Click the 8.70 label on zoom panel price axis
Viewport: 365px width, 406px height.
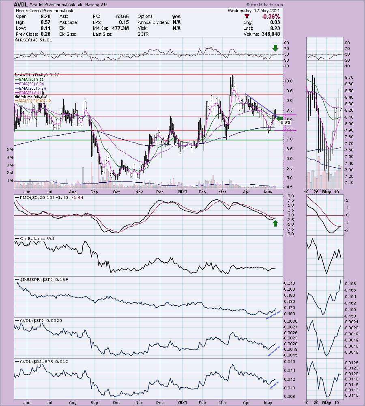point(349,78)
